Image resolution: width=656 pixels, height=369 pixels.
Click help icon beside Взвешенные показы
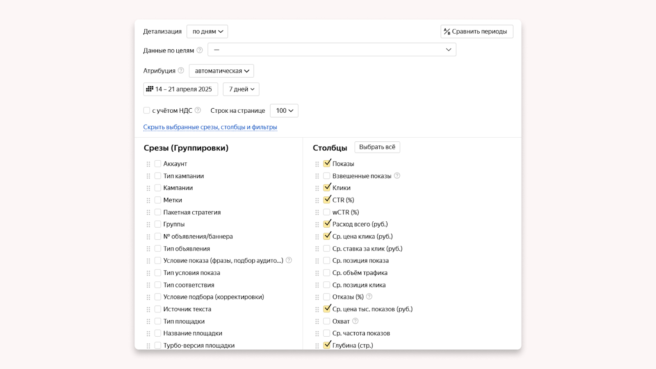pos(397,175)
